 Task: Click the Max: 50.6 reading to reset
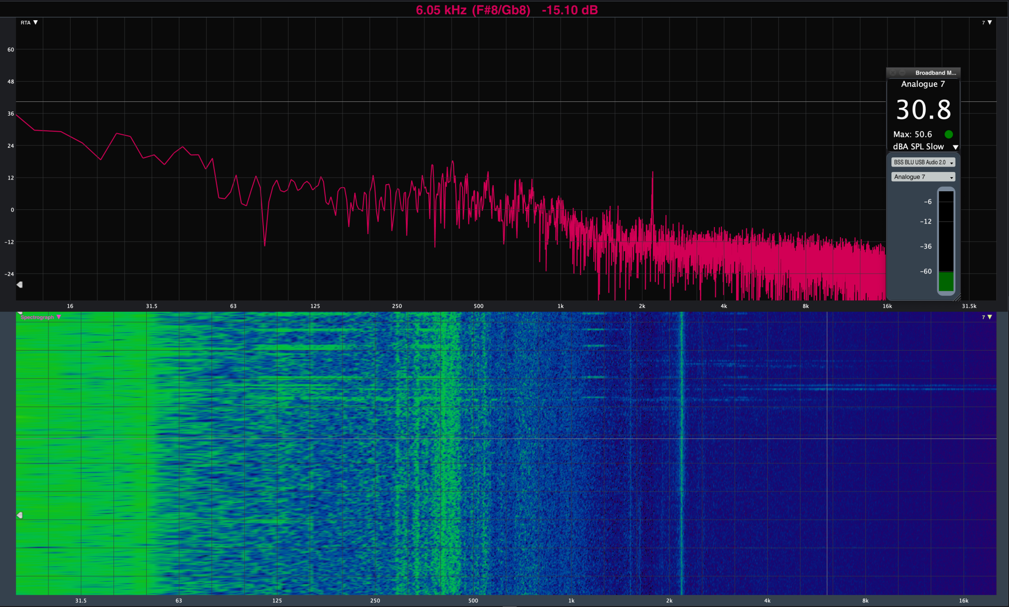(912, 134)
